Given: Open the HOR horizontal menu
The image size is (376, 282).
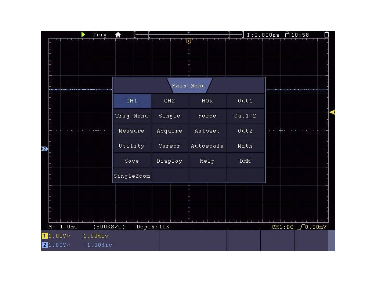Looking at the screenshot, I should [207, 101].
